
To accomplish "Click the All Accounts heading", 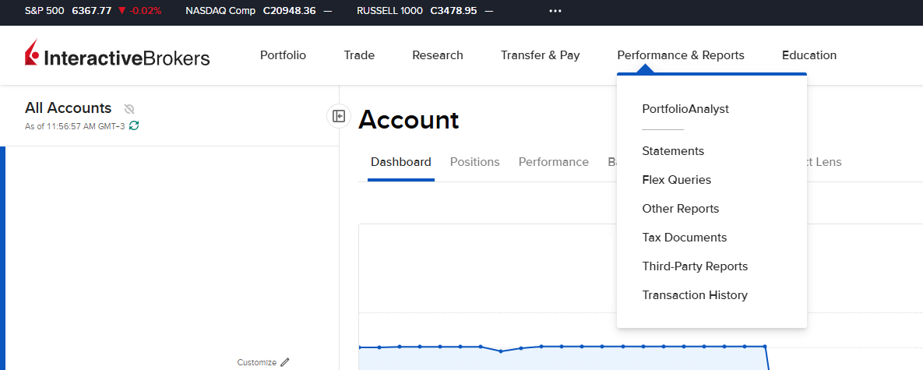I will click(68, 108).
